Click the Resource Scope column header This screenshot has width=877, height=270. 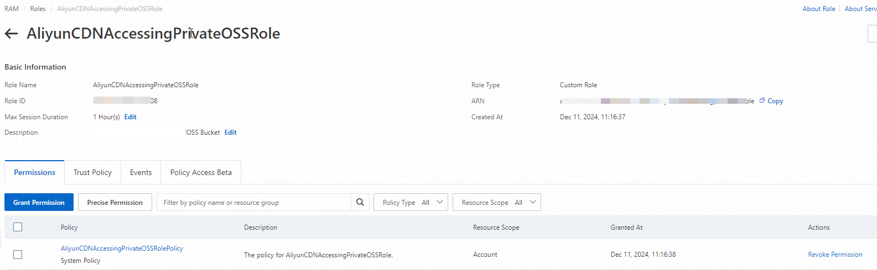click(x=496, y=227)
